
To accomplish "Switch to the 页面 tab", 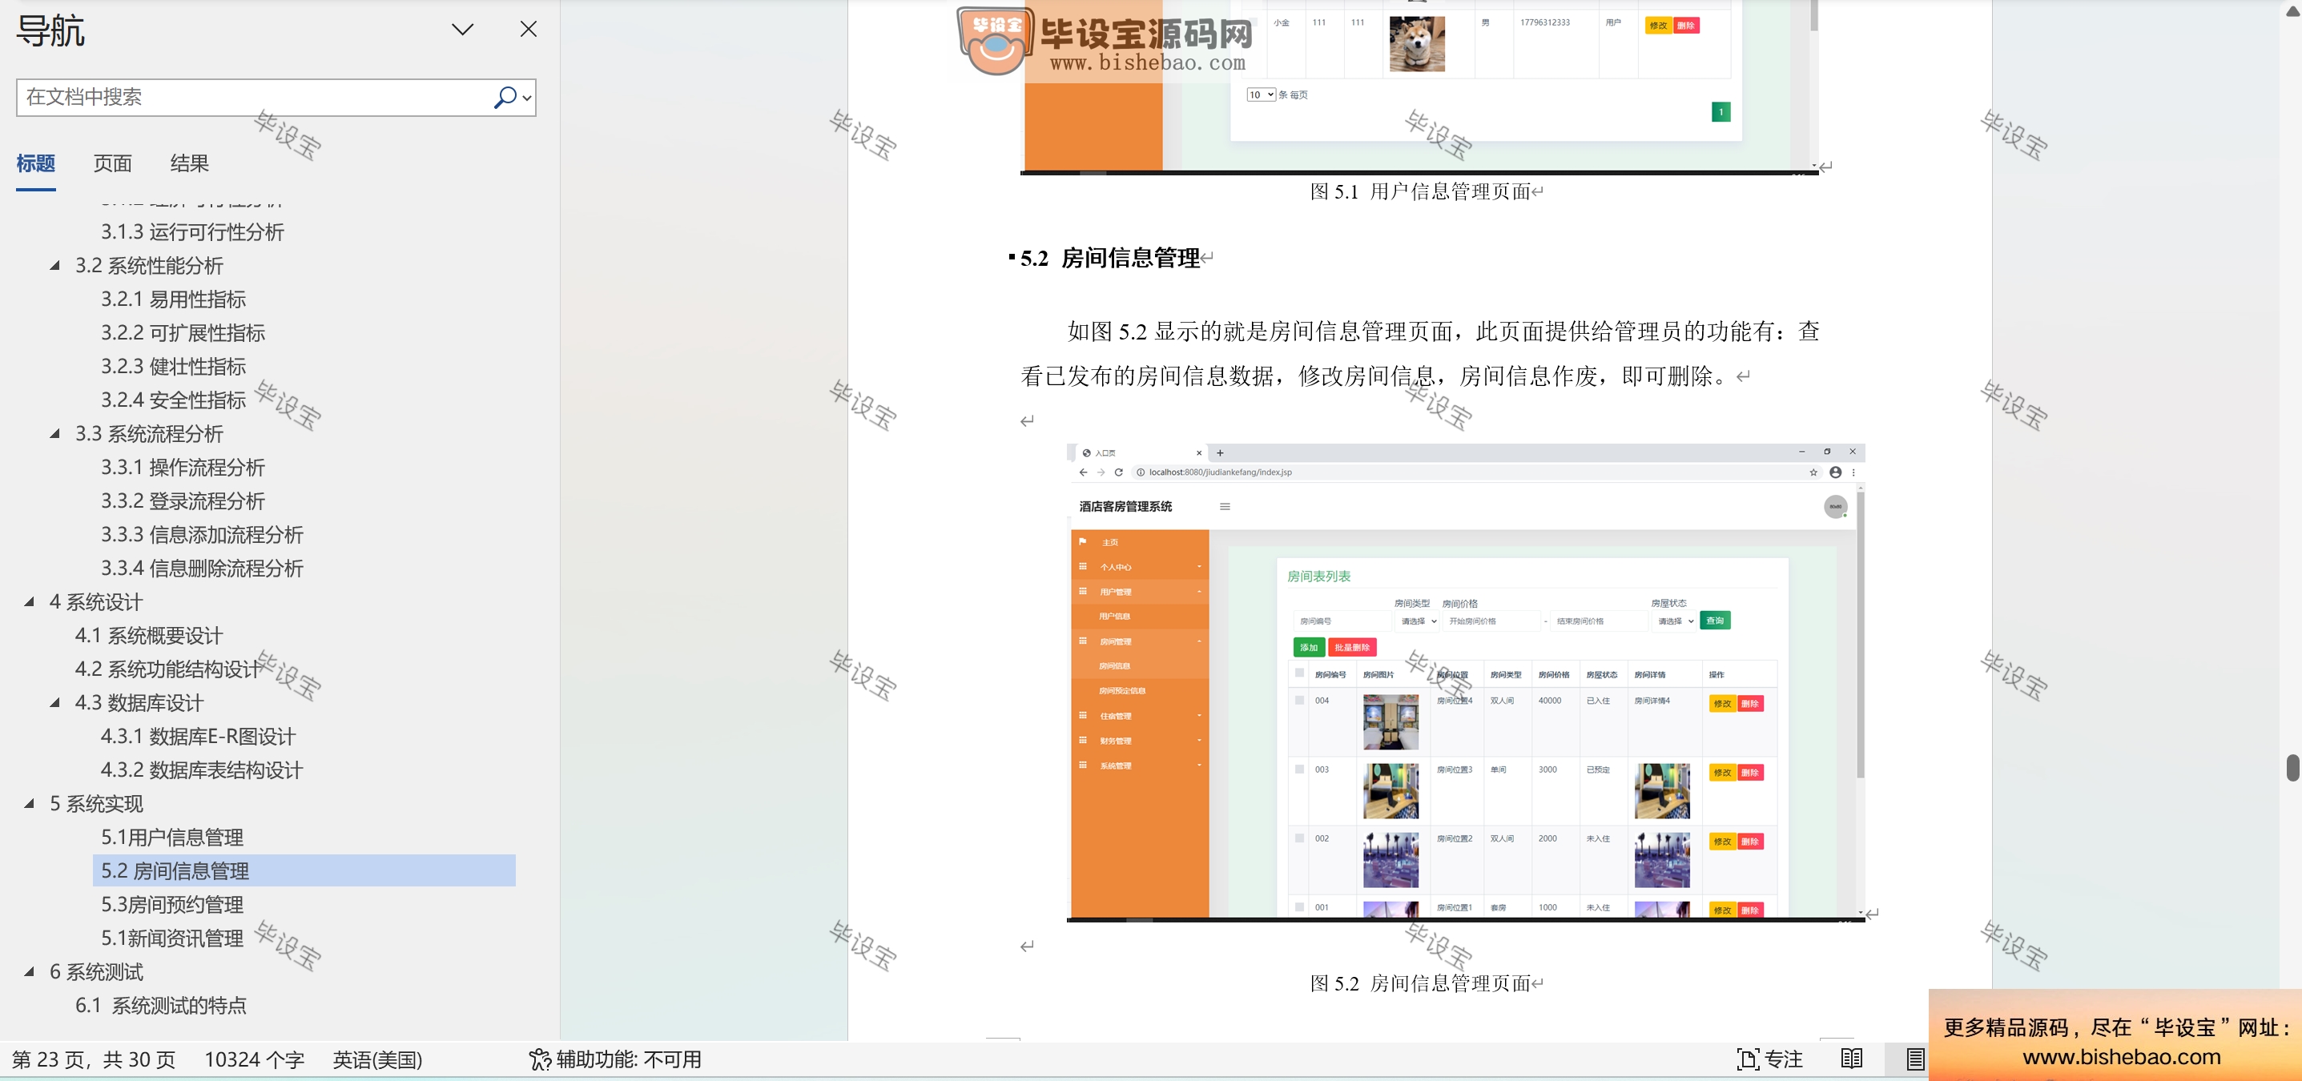I will [113, 163].
